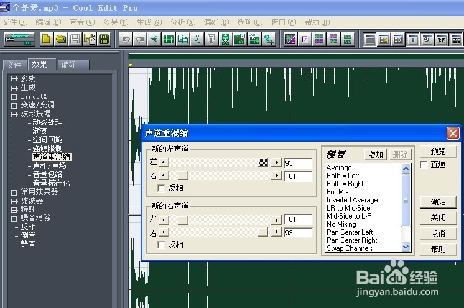Open the 效果(T) menu
464x308 pixels.
116,22
